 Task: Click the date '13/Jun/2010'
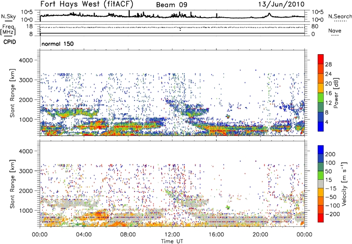point(282,4)
